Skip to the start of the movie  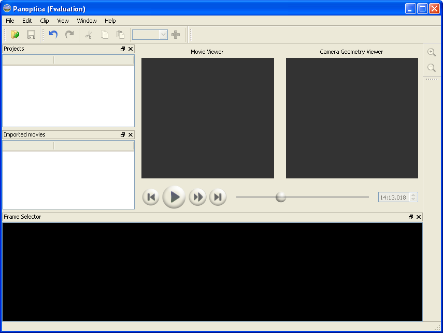[151, 197]
